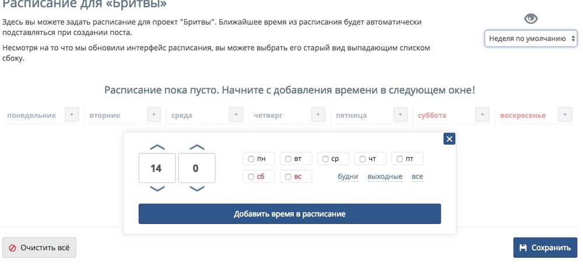583x266 pixels.
Task: Click the 'вторник' column header
Action: 105,116
